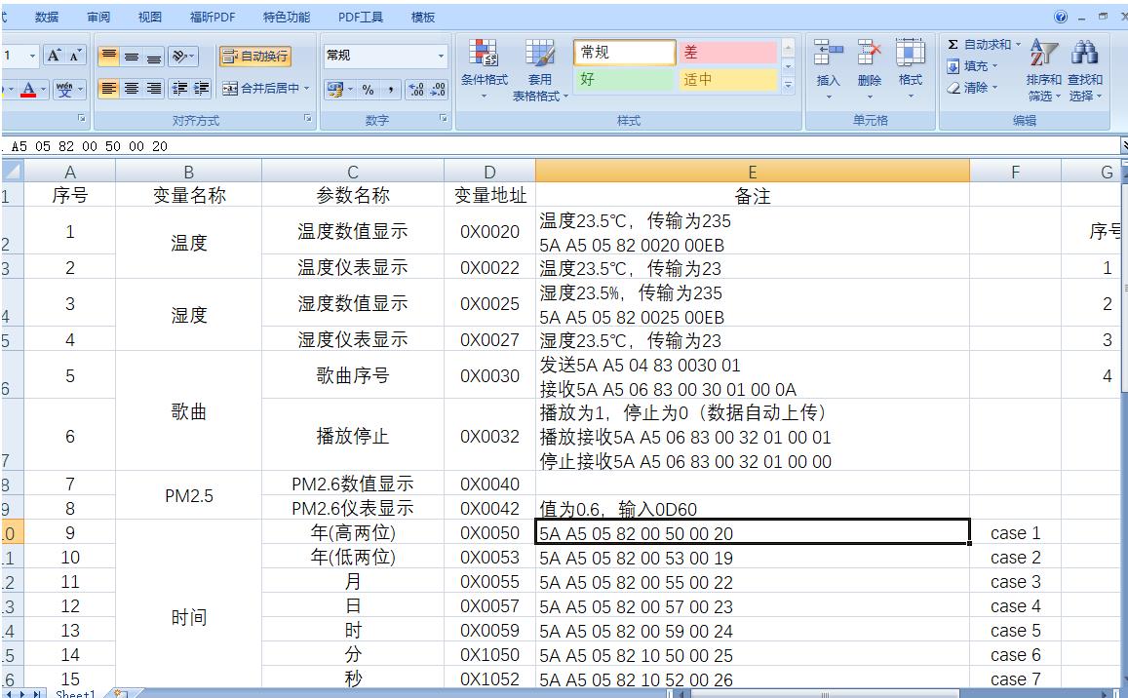This screenshot has height=698, width=1128.
Task: Click the phonetic guide (wén) icon
Action: tap(64, 90)
